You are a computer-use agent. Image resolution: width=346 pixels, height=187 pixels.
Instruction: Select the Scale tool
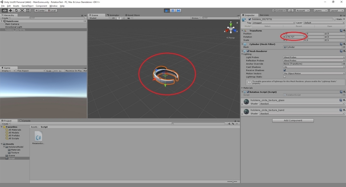pyautogui.click(x=22, y=10)
